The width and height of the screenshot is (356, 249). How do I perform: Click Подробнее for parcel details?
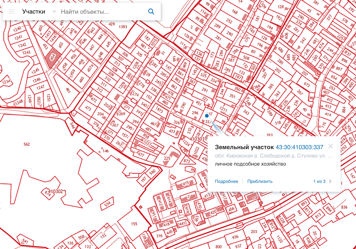[226, 182]
